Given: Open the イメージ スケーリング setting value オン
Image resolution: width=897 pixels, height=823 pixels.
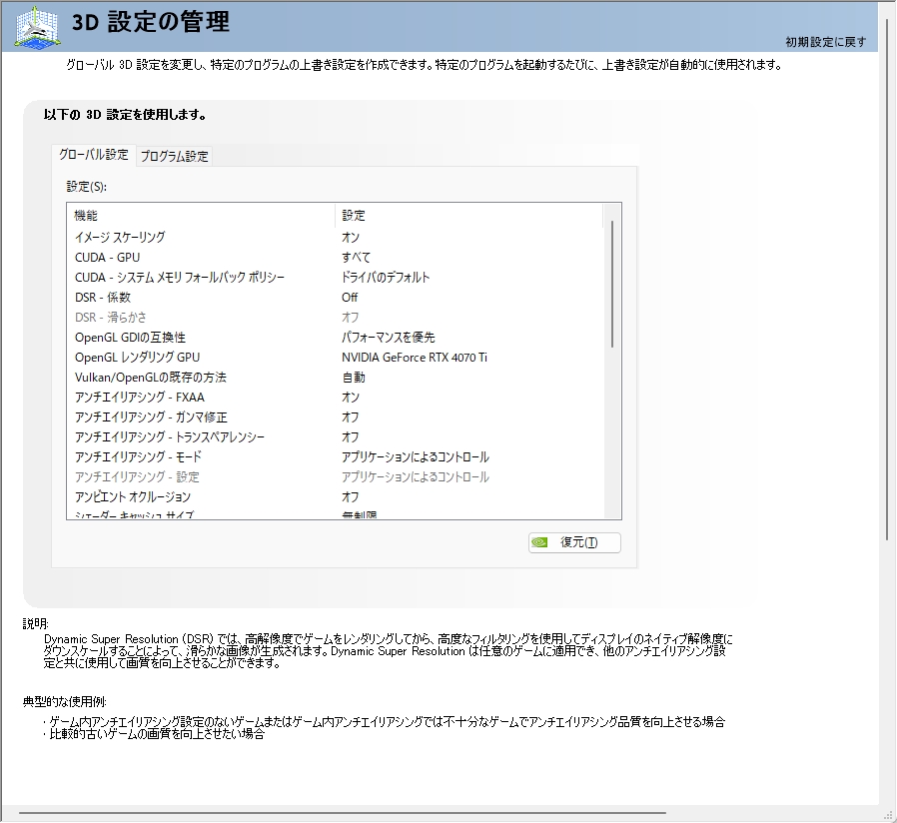Looking at the screenshot, I should click(x=351, y=237).
